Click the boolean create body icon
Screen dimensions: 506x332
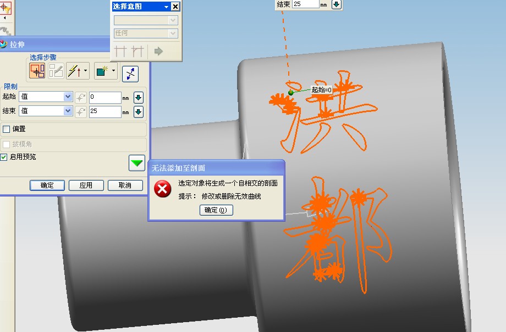[x=102, y=71]
